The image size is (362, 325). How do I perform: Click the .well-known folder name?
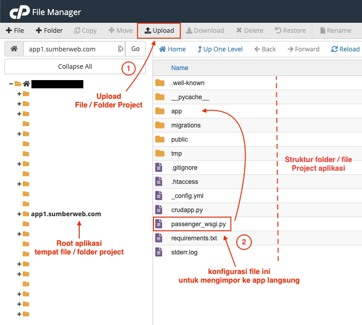click(x=188, y=83)
